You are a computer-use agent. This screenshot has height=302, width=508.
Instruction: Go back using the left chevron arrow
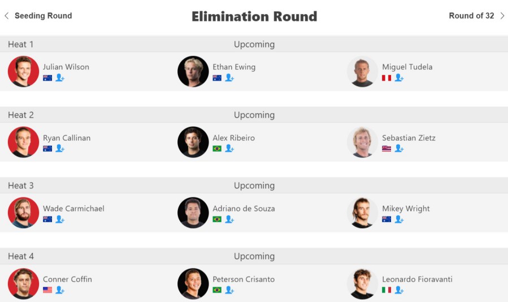pos(6,16)
